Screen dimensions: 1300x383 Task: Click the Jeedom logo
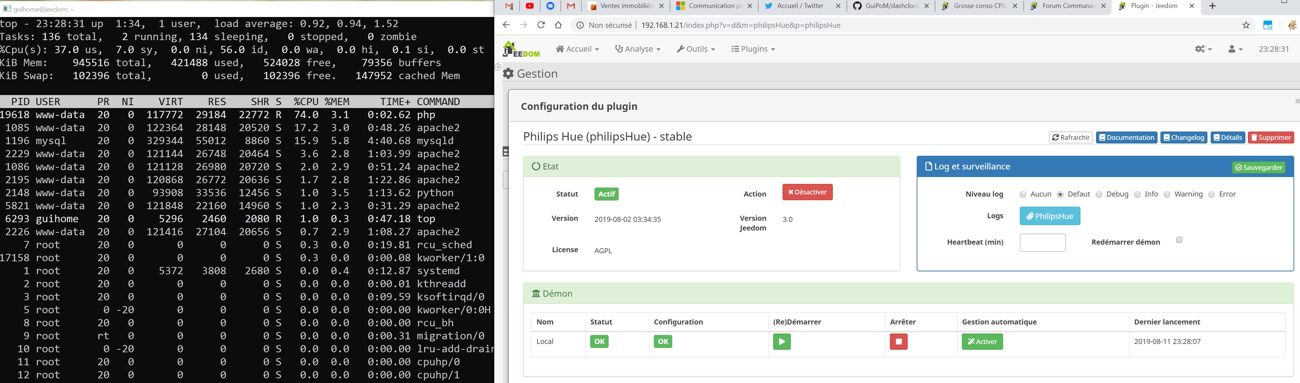[x=521, y=49]
